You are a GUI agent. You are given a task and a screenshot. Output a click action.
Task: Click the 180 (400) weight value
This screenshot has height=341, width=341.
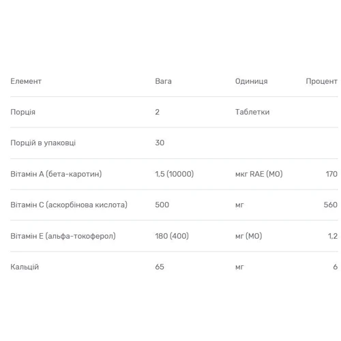tap(172, 236)
